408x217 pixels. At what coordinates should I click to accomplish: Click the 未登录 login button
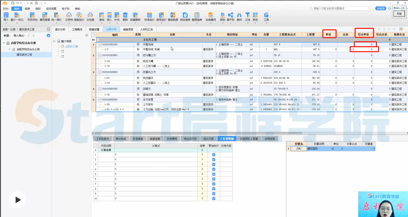381,8
